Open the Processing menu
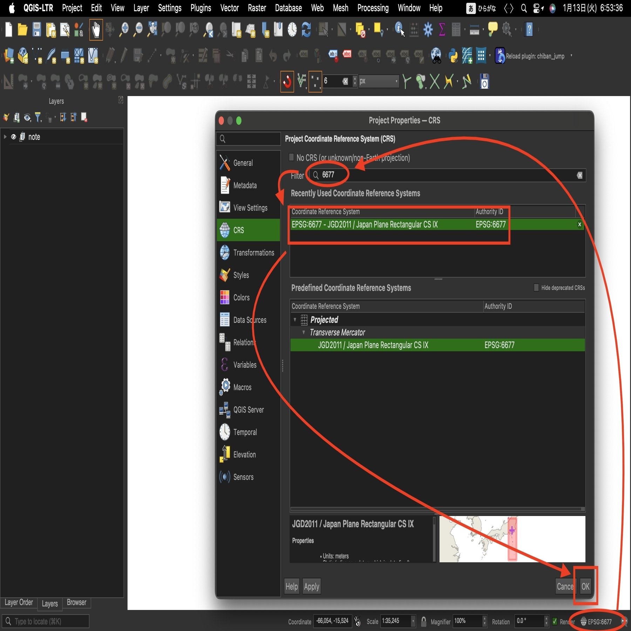This screenshot has height=631, width=631. [373, 8]
